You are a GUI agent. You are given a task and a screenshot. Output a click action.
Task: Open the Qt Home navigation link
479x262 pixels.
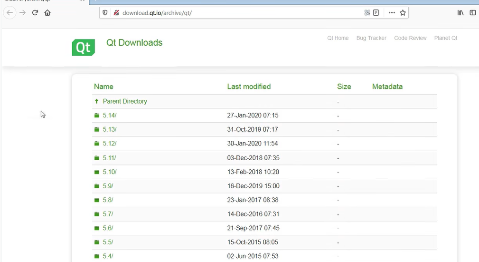tap(338, 38)
